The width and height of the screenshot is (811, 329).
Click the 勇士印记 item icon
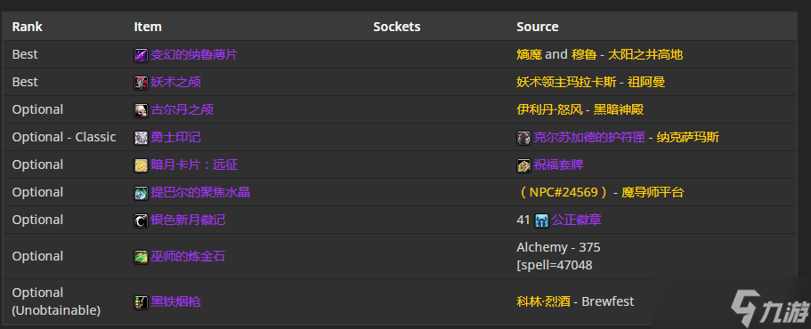tap(141, 138)
